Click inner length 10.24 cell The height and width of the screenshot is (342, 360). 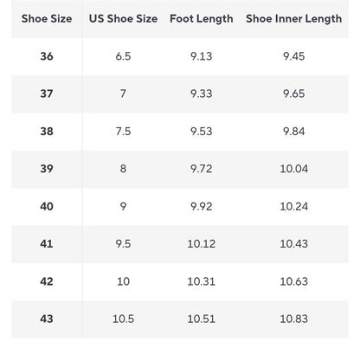click(x=294, y=206)
